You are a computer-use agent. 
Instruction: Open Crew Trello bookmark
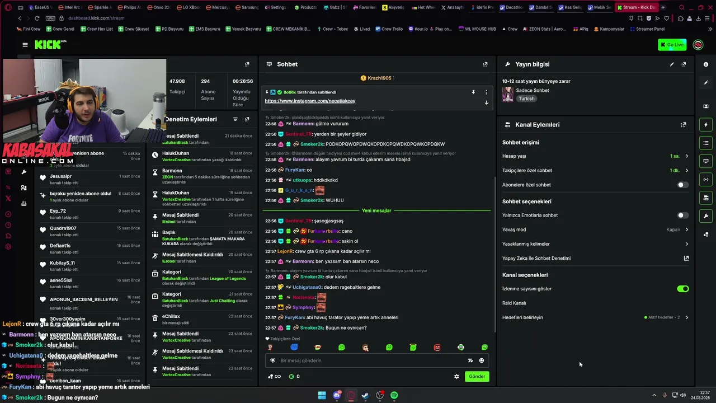pyautogui.click(x=389, y=29)
